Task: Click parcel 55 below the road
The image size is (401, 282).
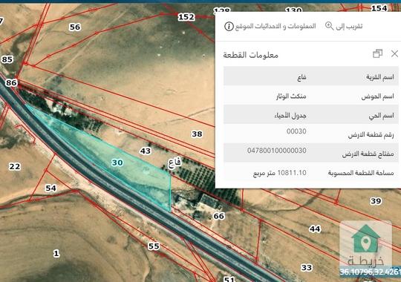Action: coord(154,246)
